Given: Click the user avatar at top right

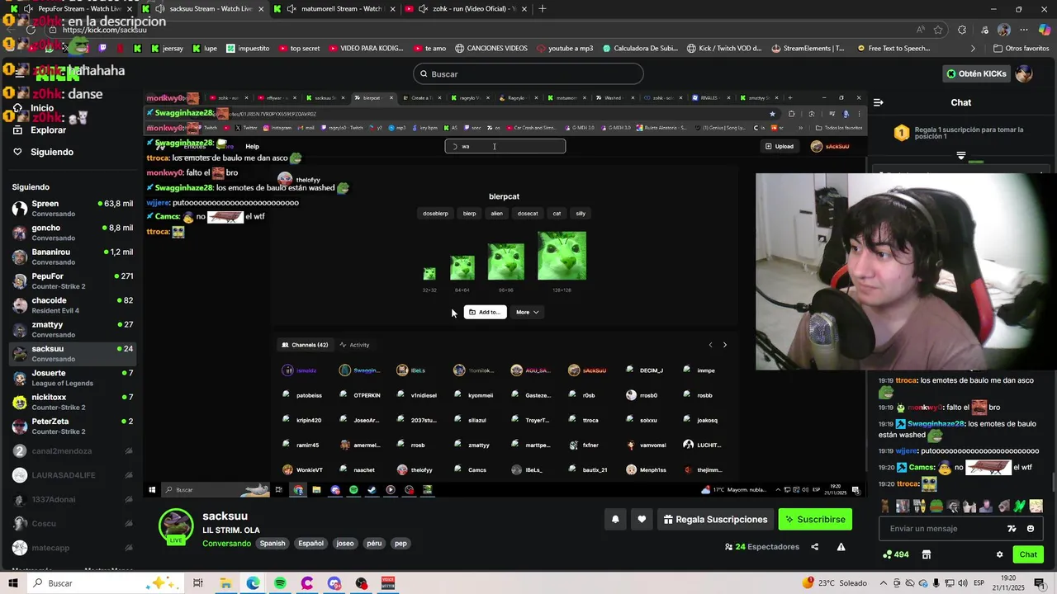Looking at the screenshot, I should [x=1024, y=73].
